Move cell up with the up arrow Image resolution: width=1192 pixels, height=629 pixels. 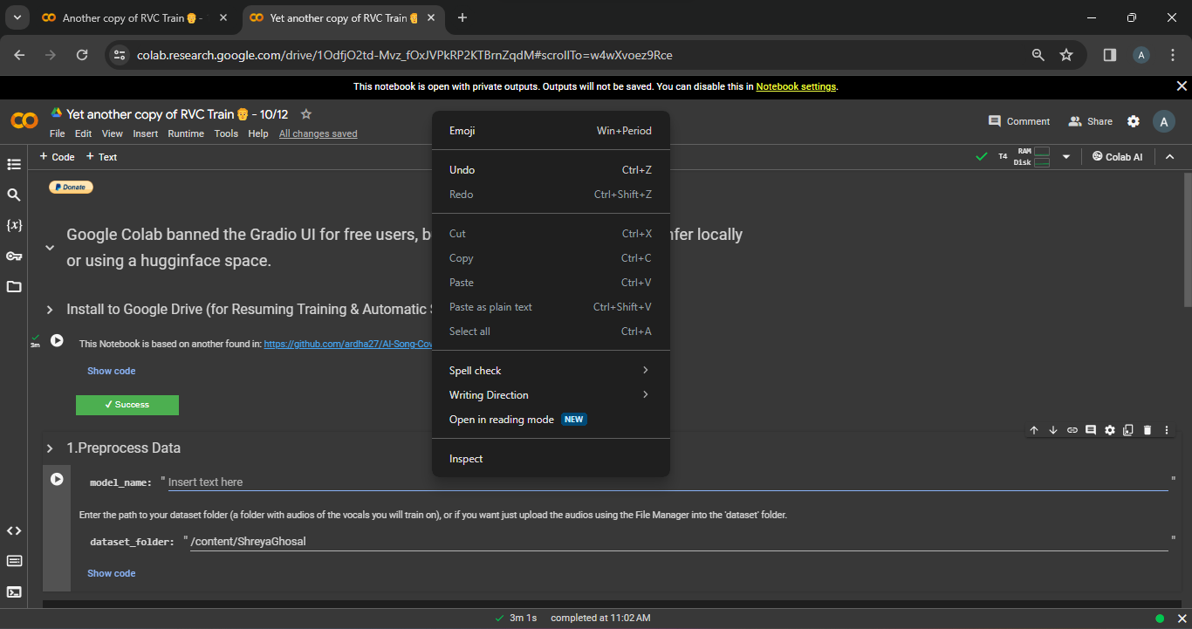tap(1034, 430)
